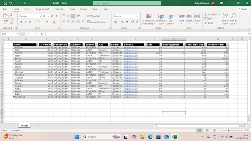Switch to the Data tab
251x141 pixels.
(x=72, y=9)
